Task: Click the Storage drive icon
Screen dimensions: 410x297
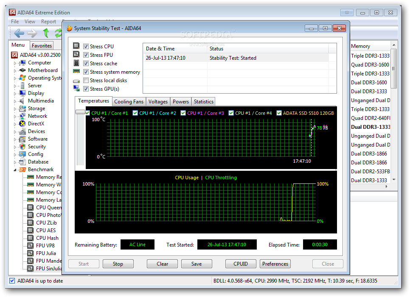Action: coord(22,108)
